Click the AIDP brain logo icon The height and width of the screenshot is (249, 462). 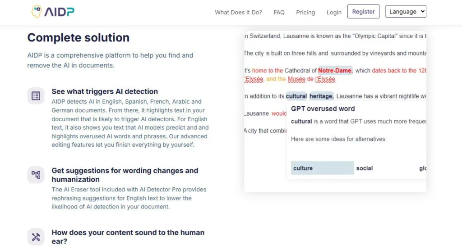(36, 12)
